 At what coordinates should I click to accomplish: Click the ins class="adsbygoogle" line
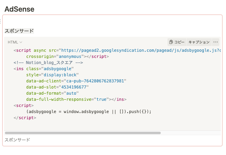pyautogui.click(x=43, y=69)
